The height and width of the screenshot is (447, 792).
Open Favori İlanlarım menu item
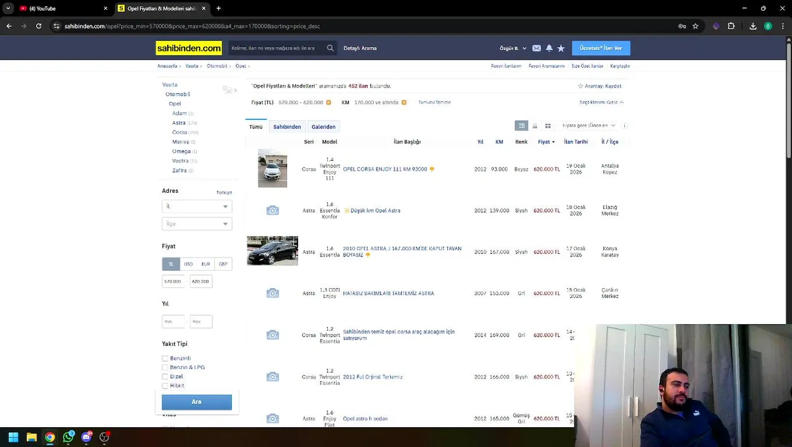click(x=506, y=66)
